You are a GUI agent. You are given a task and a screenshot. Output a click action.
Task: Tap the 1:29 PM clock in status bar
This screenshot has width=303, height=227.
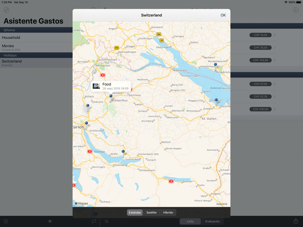(7, 2)
